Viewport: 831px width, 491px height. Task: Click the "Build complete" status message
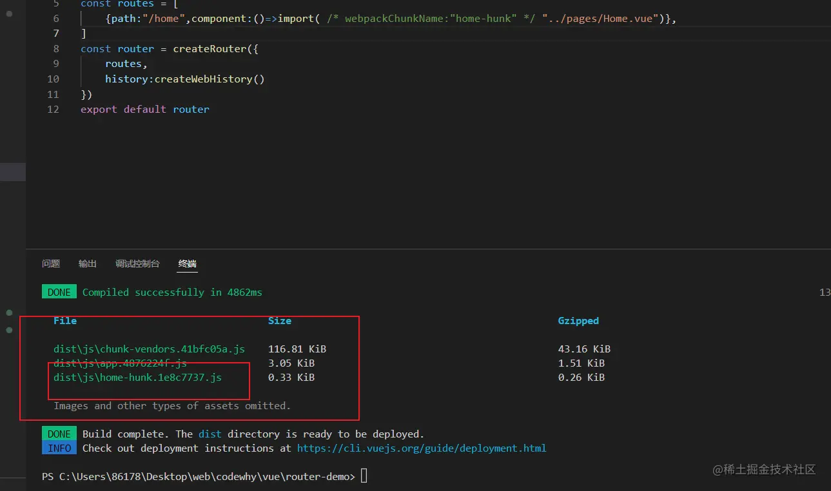(253, 434)
